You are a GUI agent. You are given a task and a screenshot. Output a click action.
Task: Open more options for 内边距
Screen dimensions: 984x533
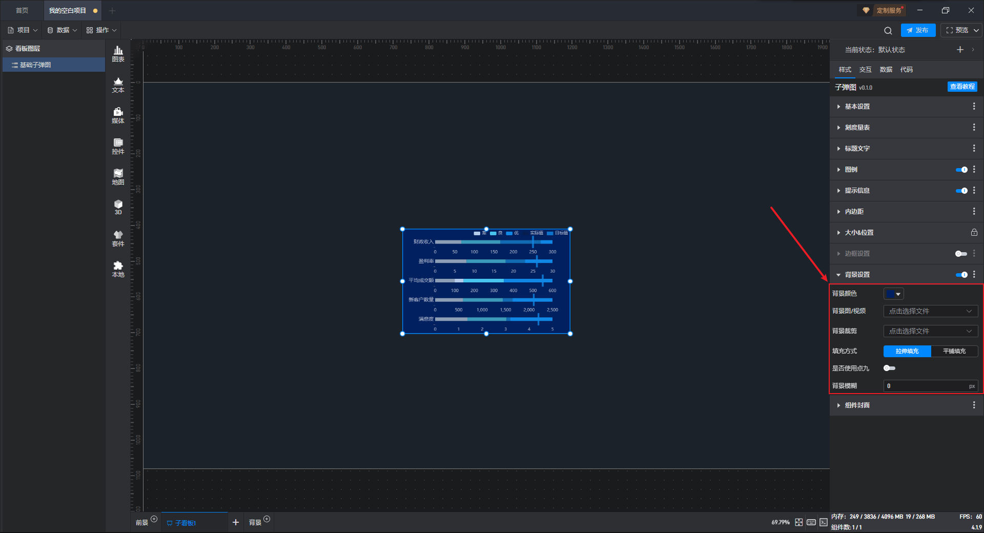tap(974, 211)
